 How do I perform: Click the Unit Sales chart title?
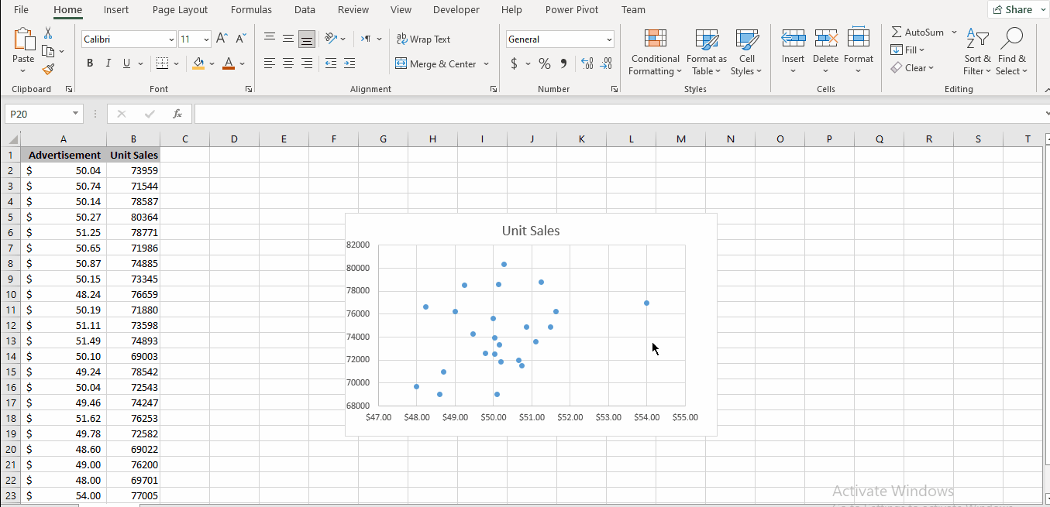point(530,231)
